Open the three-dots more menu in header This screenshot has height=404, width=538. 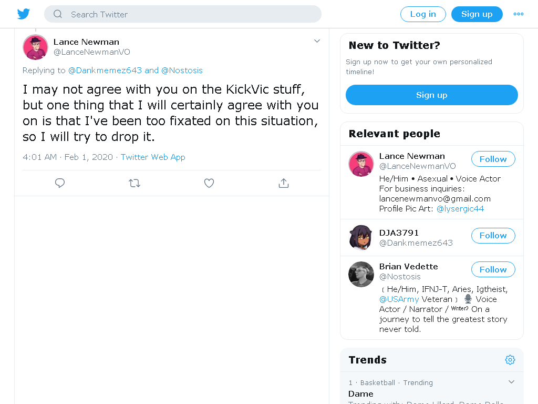[x=518, y=14]
